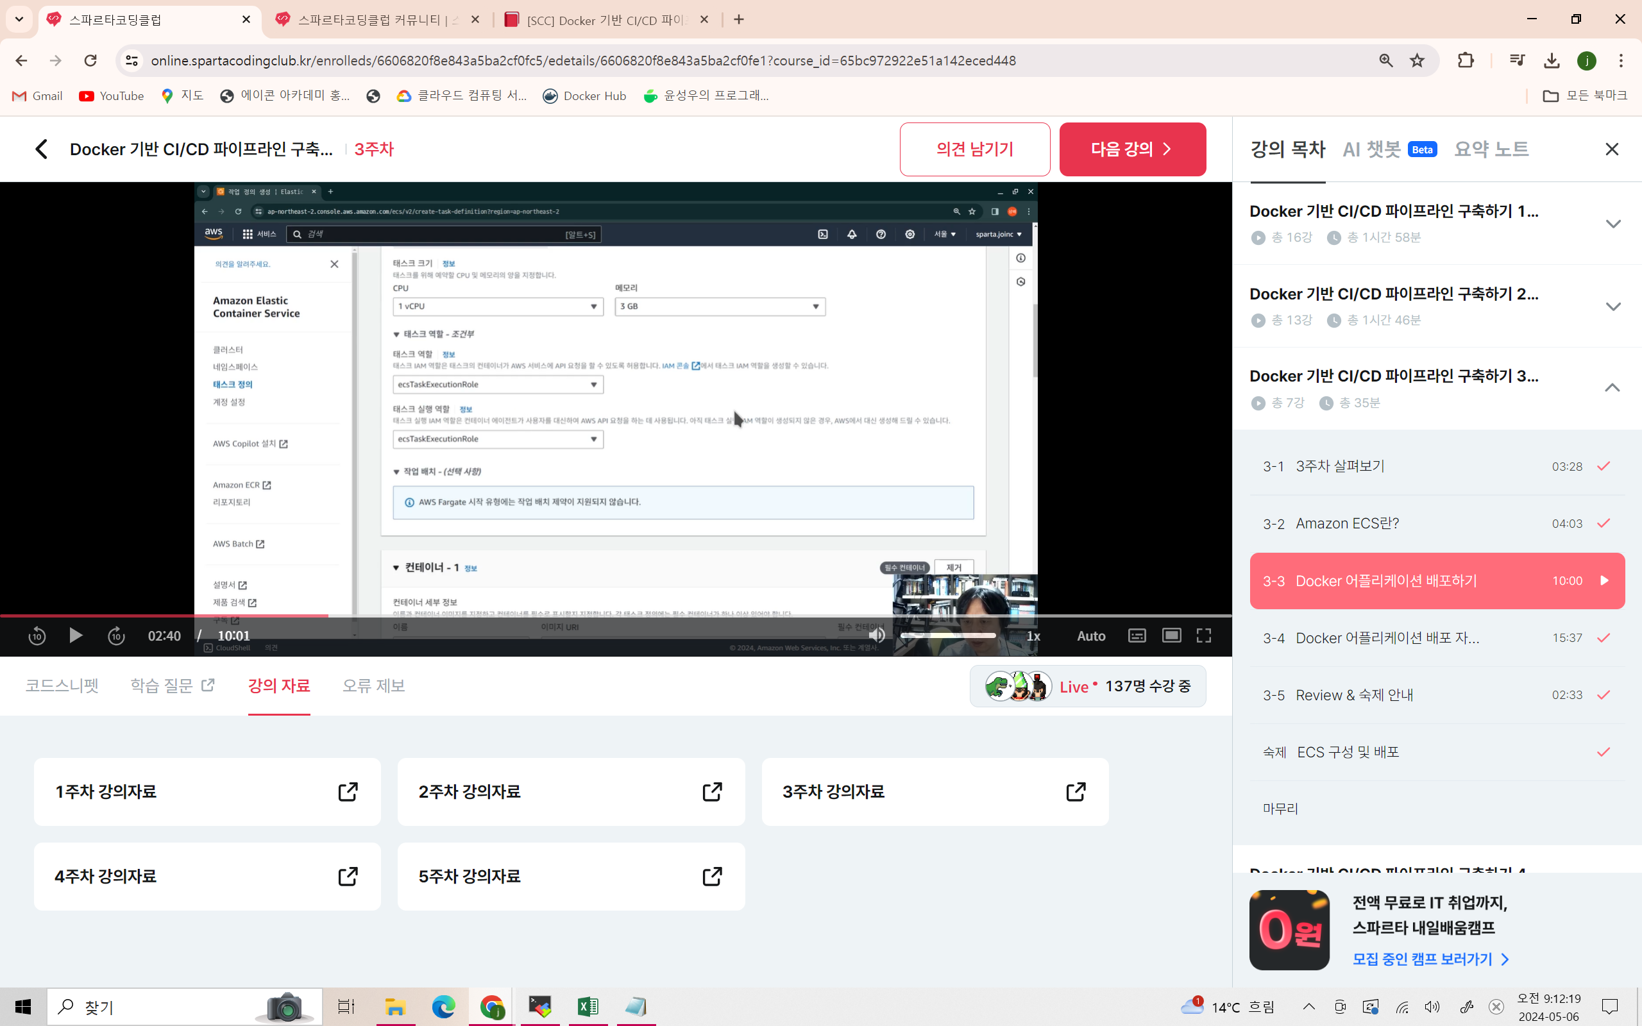Toggle video subtitles icon
This screenshot has width=1642, height=1026.
[1137, 636]
